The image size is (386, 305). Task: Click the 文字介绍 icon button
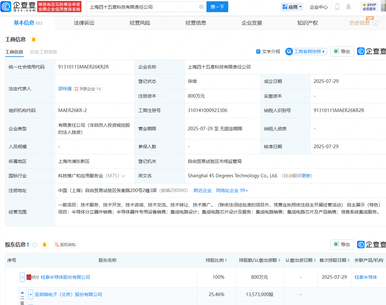(x=268, y=52)
